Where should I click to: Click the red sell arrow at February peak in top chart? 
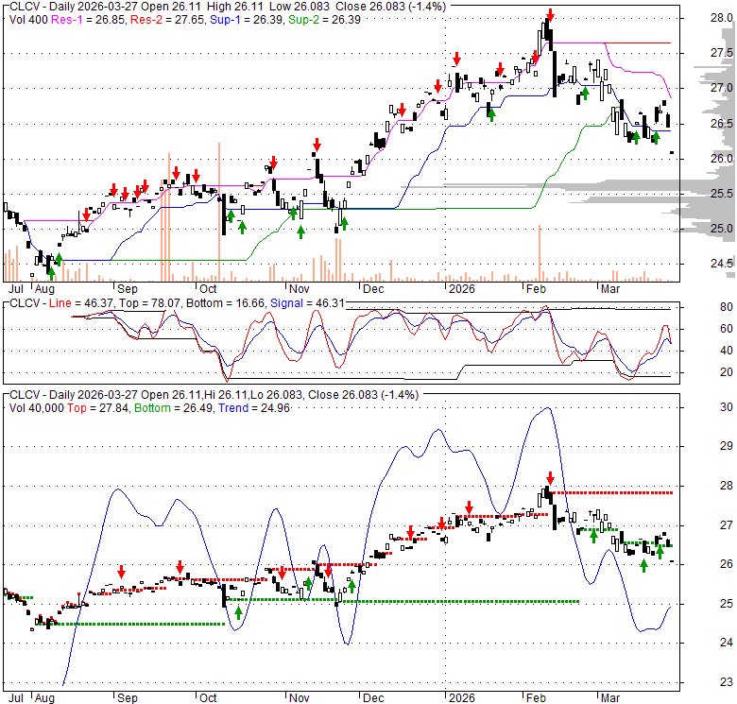tap(551, 17)
